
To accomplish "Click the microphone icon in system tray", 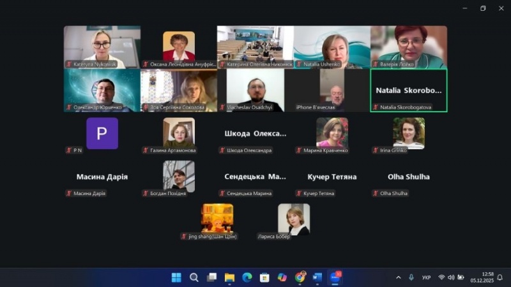I will click(x=411, y=277).
